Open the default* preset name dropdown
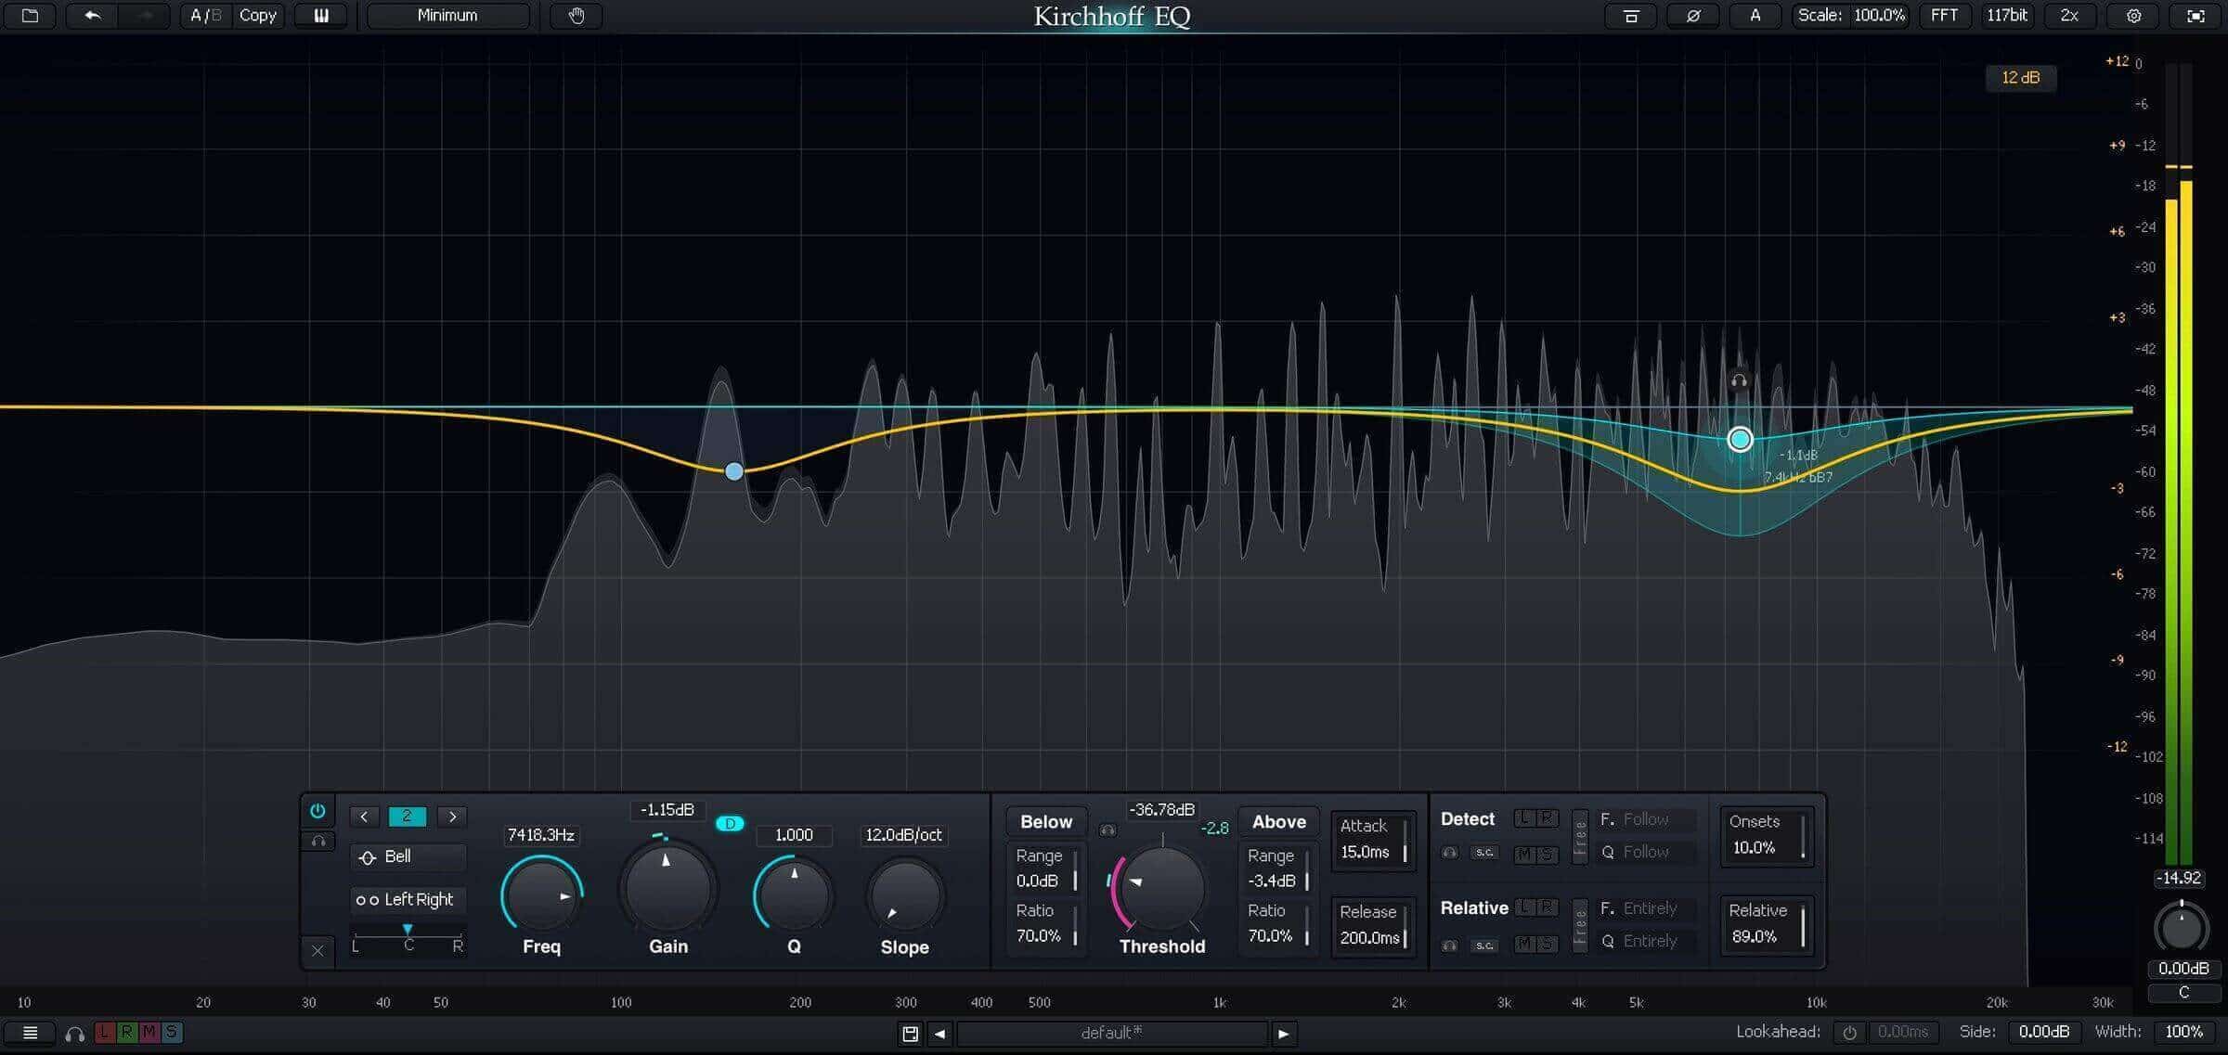Image resolution: width=2228 pixels, height=1055 pixels. click(1111, 1034)
